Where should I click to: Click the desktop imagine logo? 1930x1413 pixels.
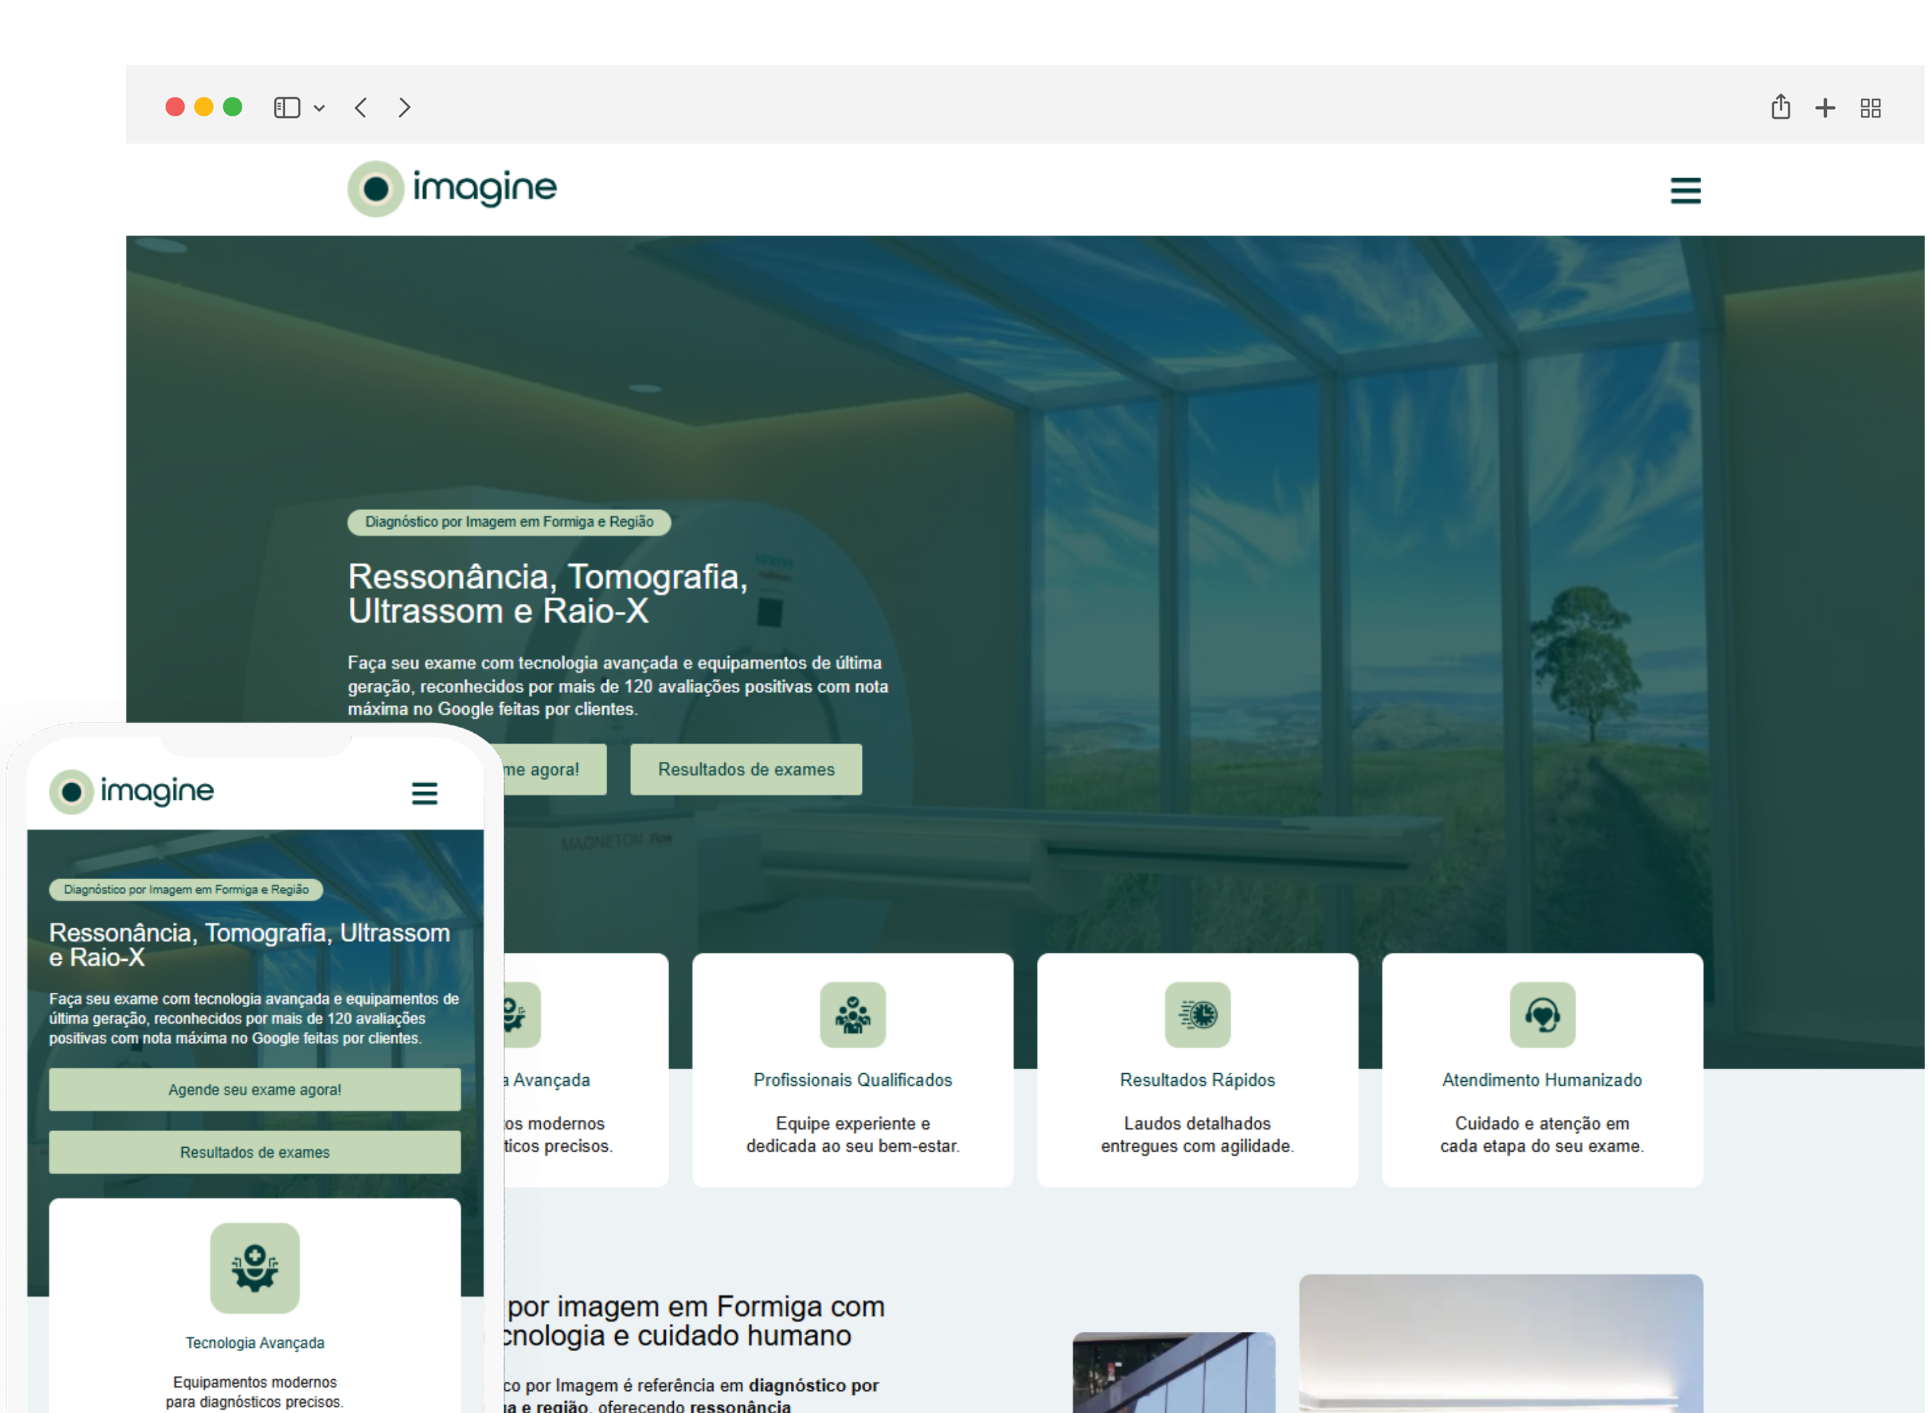pos(452,188)
